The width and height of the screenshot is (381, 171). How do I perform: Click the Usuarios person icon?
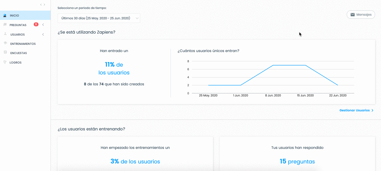click(x=5, y=34)
